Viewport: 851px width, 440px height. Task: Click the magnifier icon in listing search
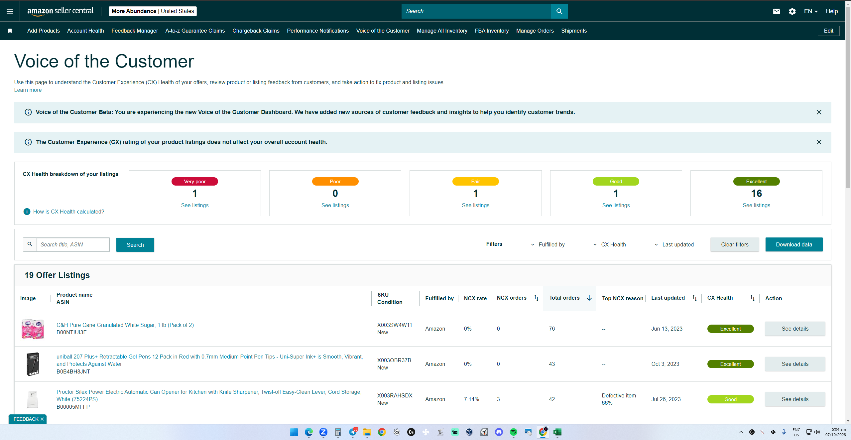click(30, 244)
